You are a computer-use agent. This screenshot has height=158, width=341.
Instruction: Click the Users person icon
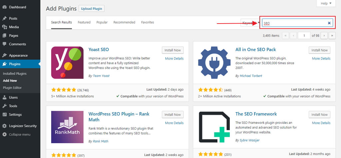tap(4, 98)
